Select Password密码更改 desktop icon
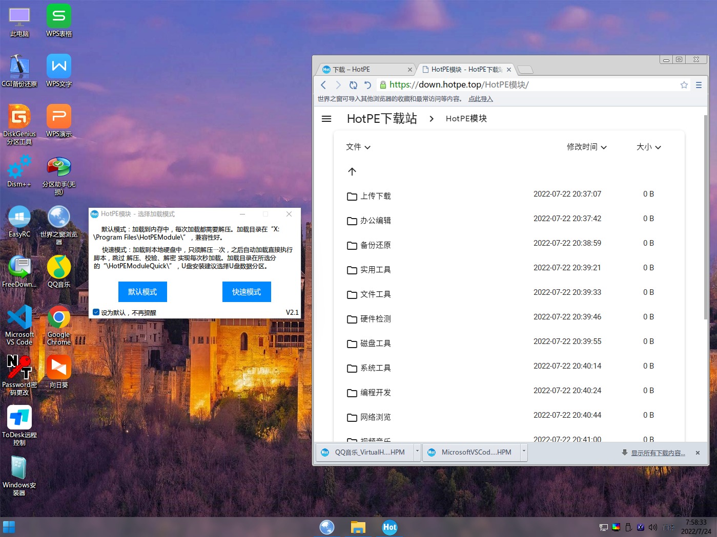This screenshot has width=717, height=537. point(19,376)
